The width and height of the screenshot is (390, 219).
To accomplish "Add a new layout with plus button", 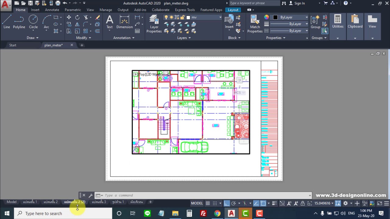I will click(x=150, y=202).
